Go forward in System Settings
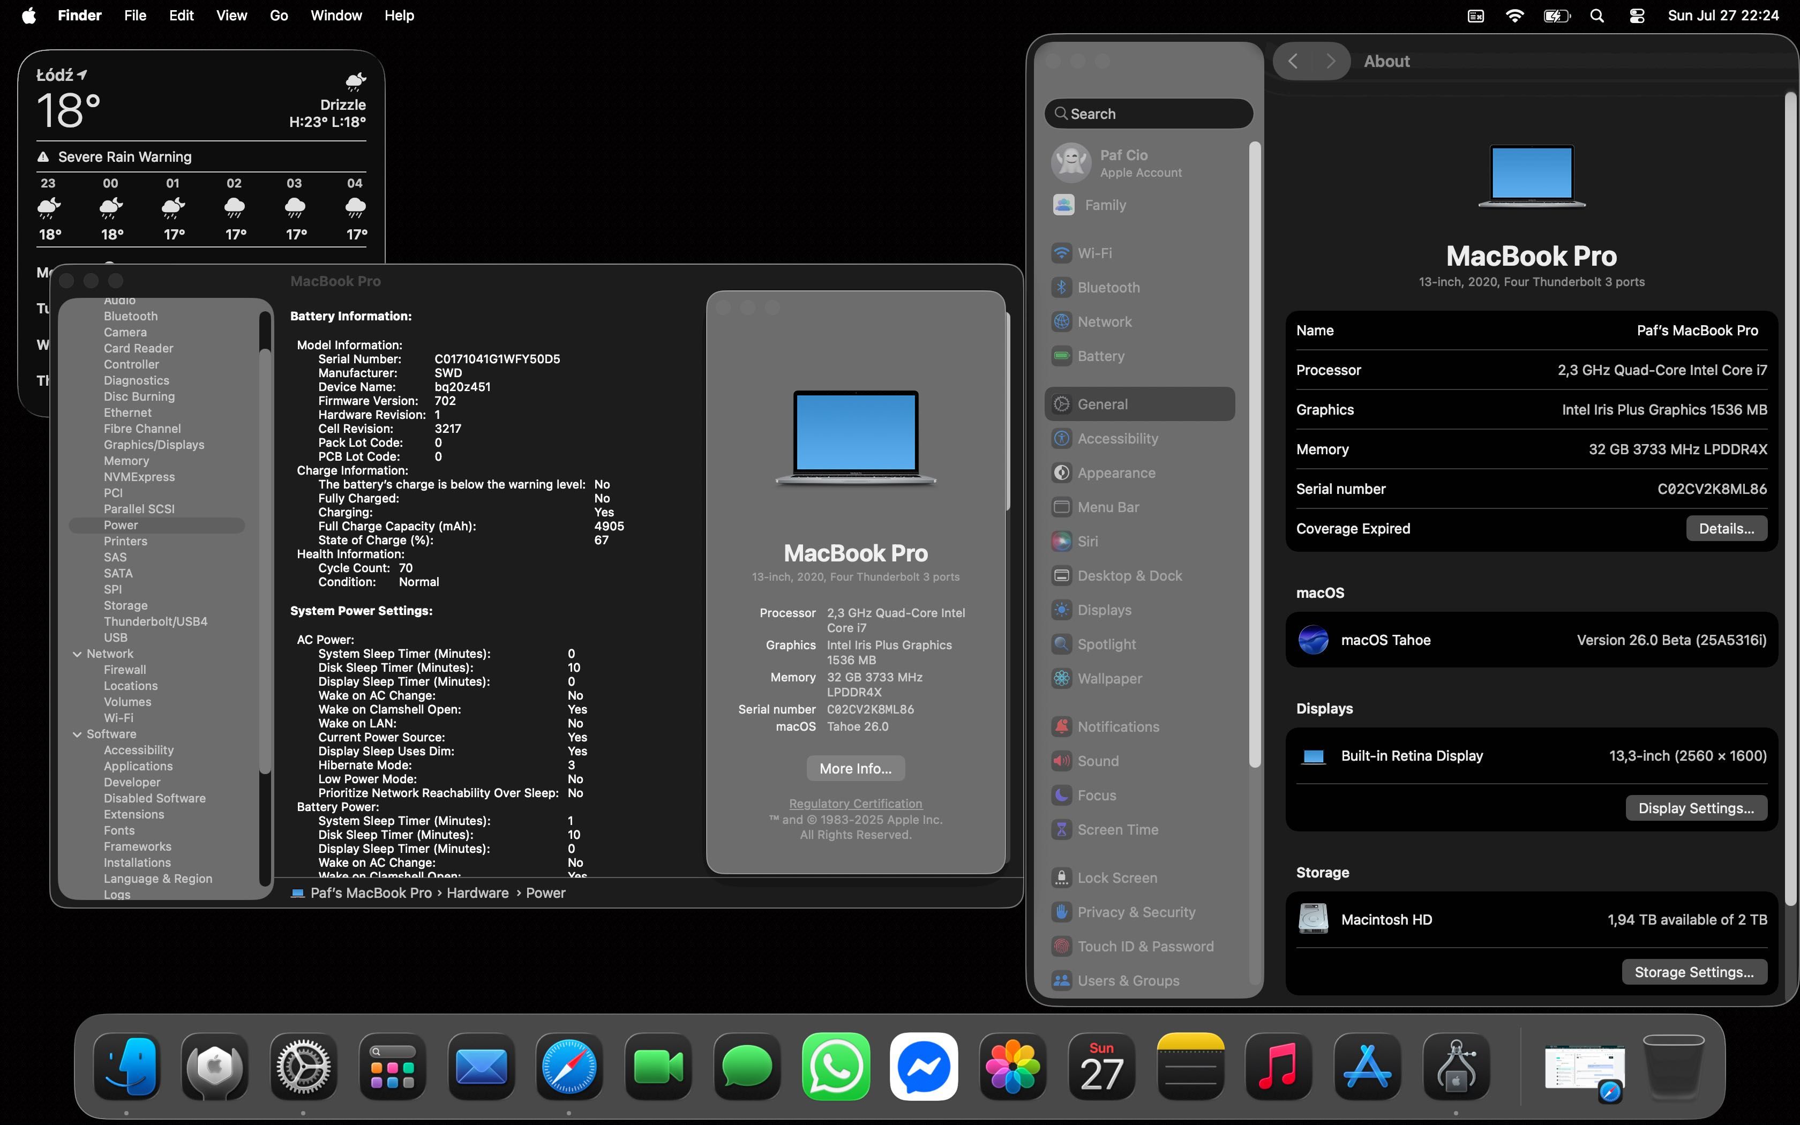1800x1125 pixels. [x=1331, y=61]
